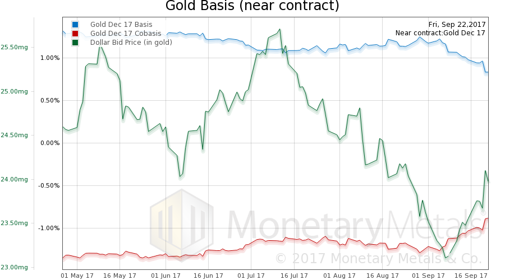Click the 01 May 17 date label

click(76, 276)
